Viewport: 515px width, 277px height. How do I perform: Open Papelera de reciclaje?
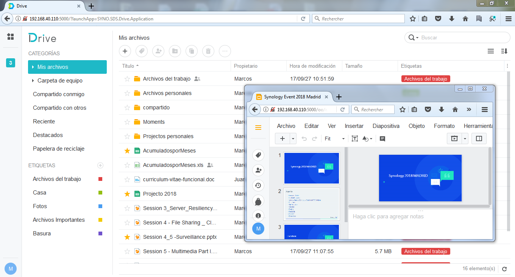tap(59, 149)
